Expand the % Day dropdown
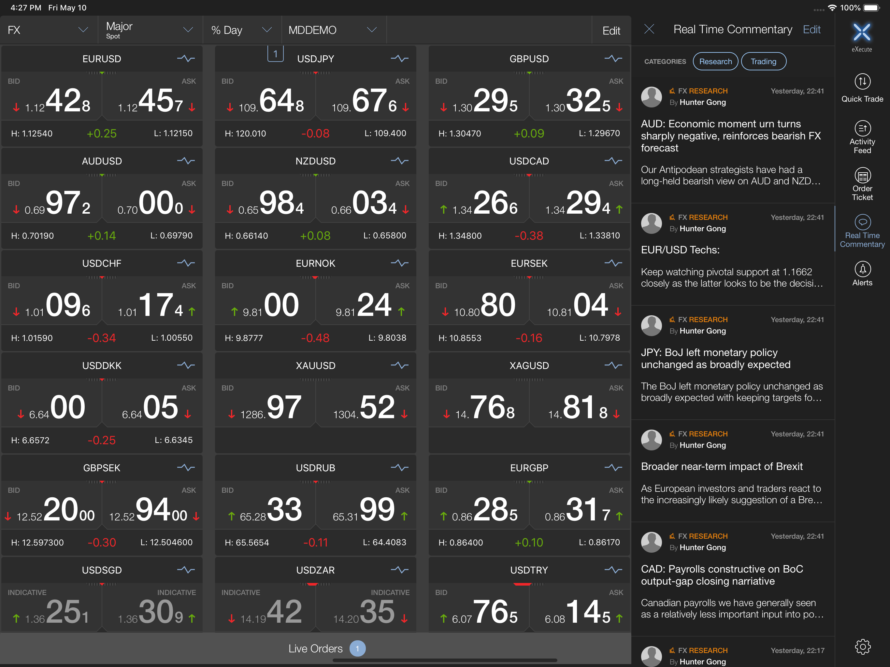Screen dimensions: 890x667 pyautogui.click(x=242, y=30)
